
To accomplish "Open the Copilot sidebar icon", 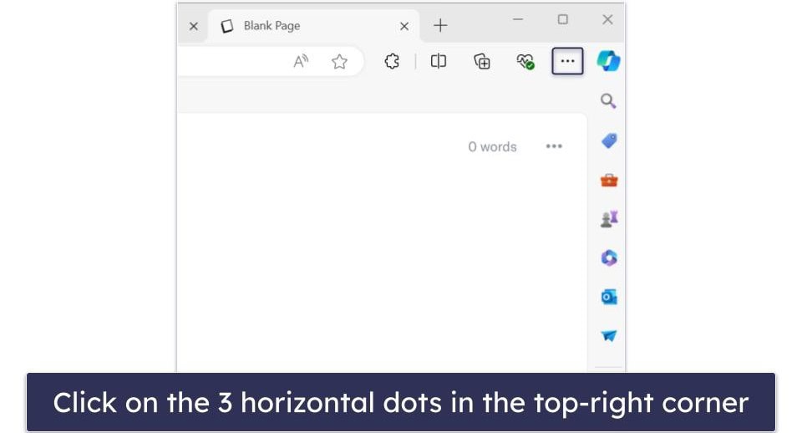I will (608, 61).
